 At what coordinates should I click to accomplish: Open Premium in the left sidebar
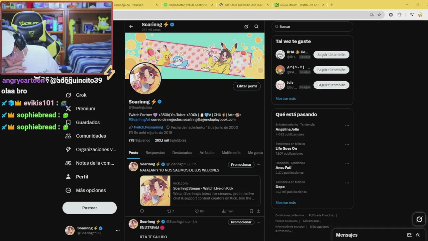81,109
